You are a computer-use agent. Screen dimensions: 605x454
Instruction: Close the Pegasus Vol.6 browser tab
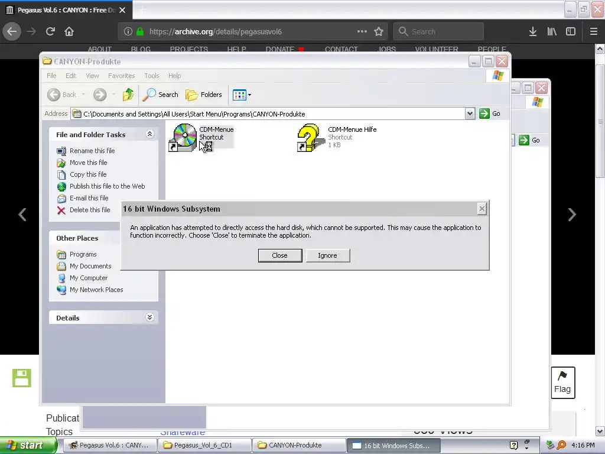[122, 10]
